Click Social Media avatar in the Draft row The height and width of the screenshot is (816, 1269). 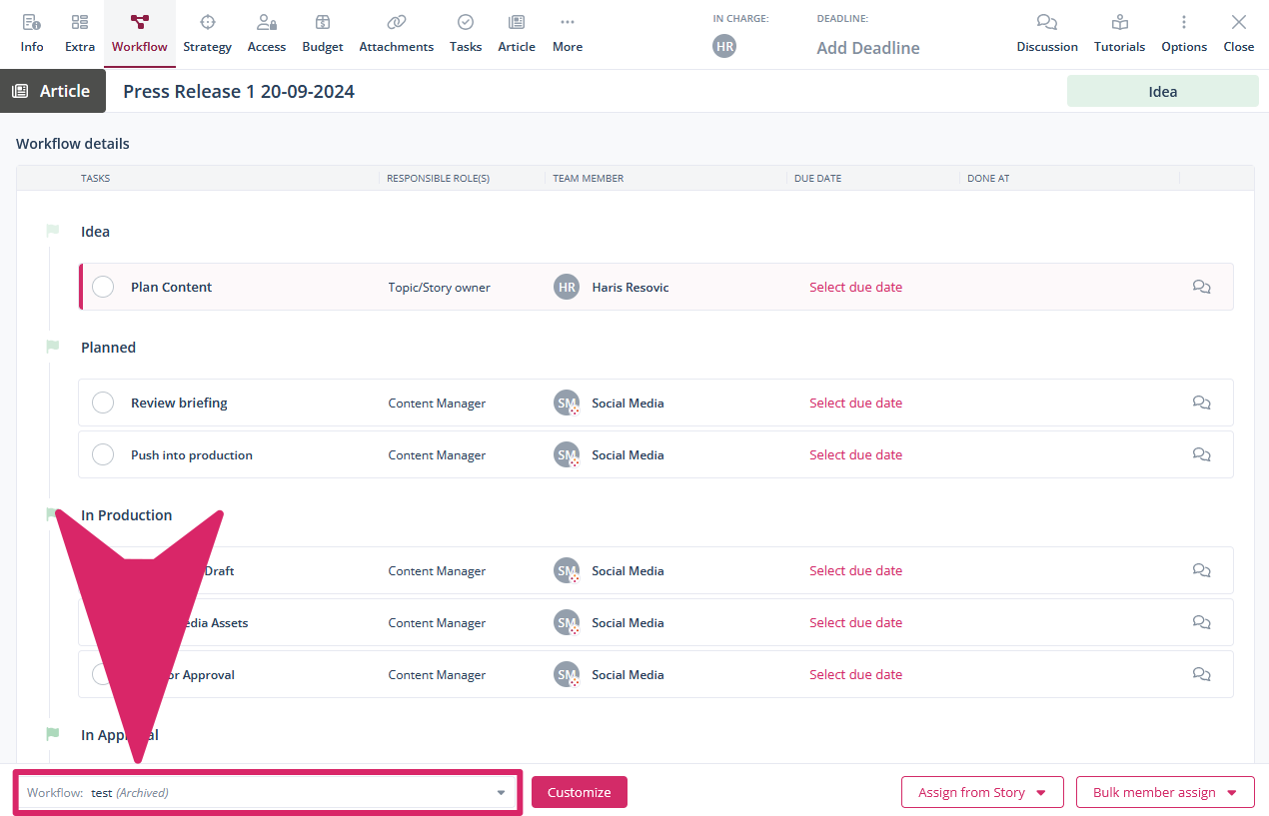pyautogui.click(x=567, y=570)
